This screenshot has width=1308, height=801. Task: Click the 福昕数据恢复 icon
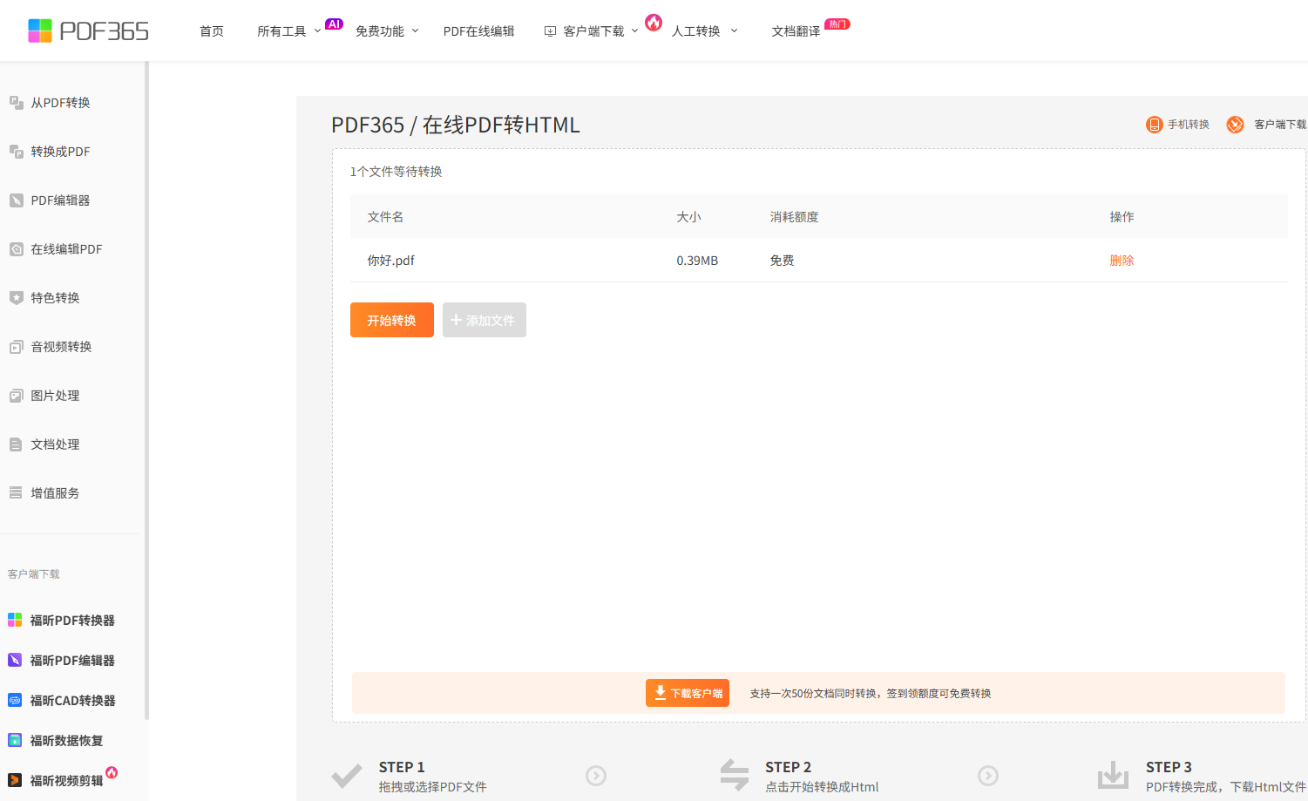(15, 741)
